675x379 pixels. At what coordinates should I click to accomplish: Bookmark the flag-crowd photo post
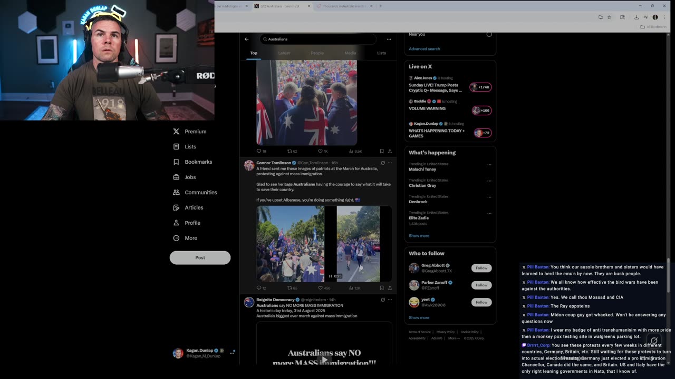point(381,151)
